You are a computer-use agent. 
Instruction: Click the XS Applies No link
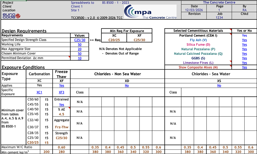tap(219, 85)
